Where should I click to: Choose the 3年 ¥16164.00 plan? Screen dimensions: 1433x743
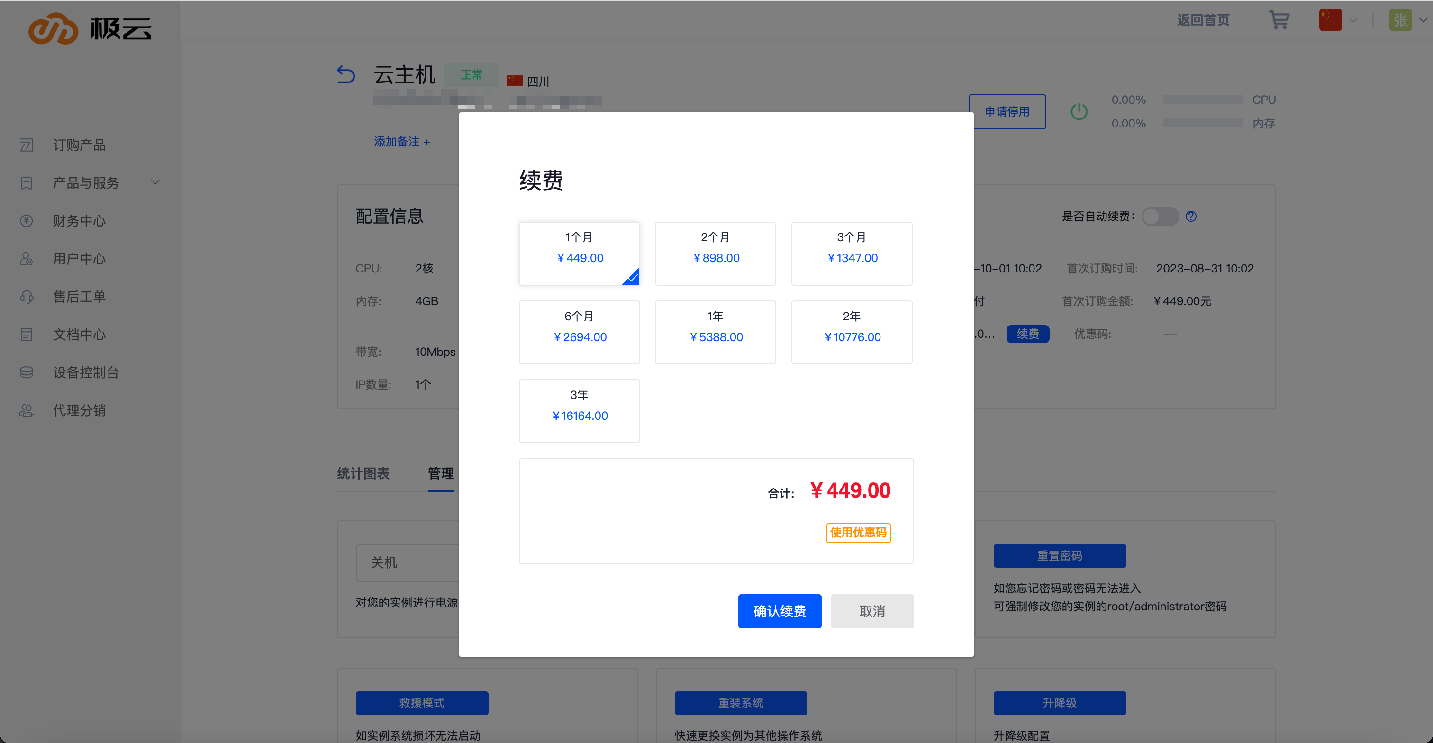coord(579,411)
